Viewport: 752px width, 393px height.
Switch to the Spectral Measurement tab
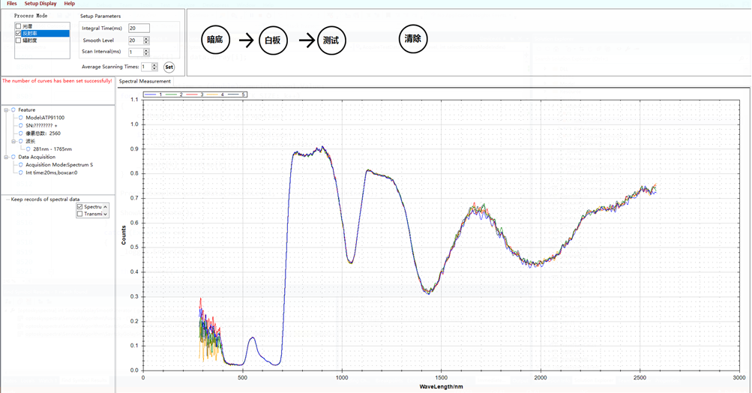[x=145, y=81]
